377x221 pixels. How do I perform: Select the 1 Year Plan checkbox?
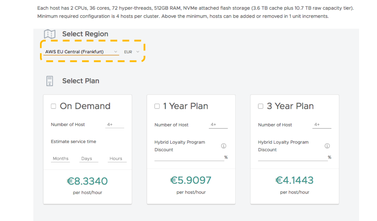[157, 106]
